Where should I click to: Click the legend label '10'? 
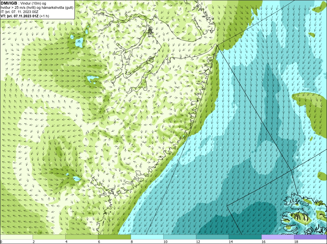tap(165, 242)
